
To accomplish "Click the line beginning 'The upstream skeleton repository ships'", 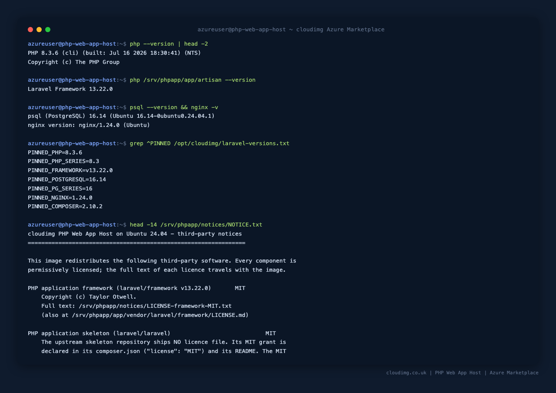I will point(164,342).
